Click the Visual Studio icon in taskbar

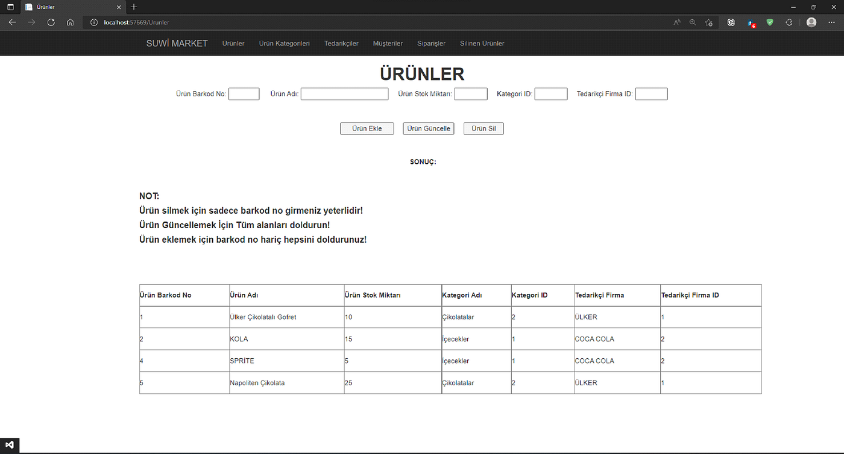point(10,445)
